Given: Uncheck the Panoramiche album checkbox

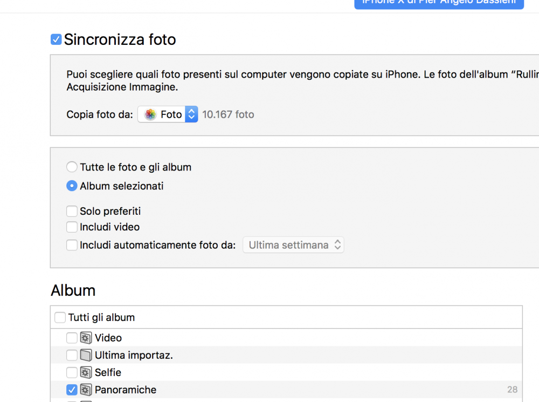Looking at the screenshot, I should click(72, 390).
